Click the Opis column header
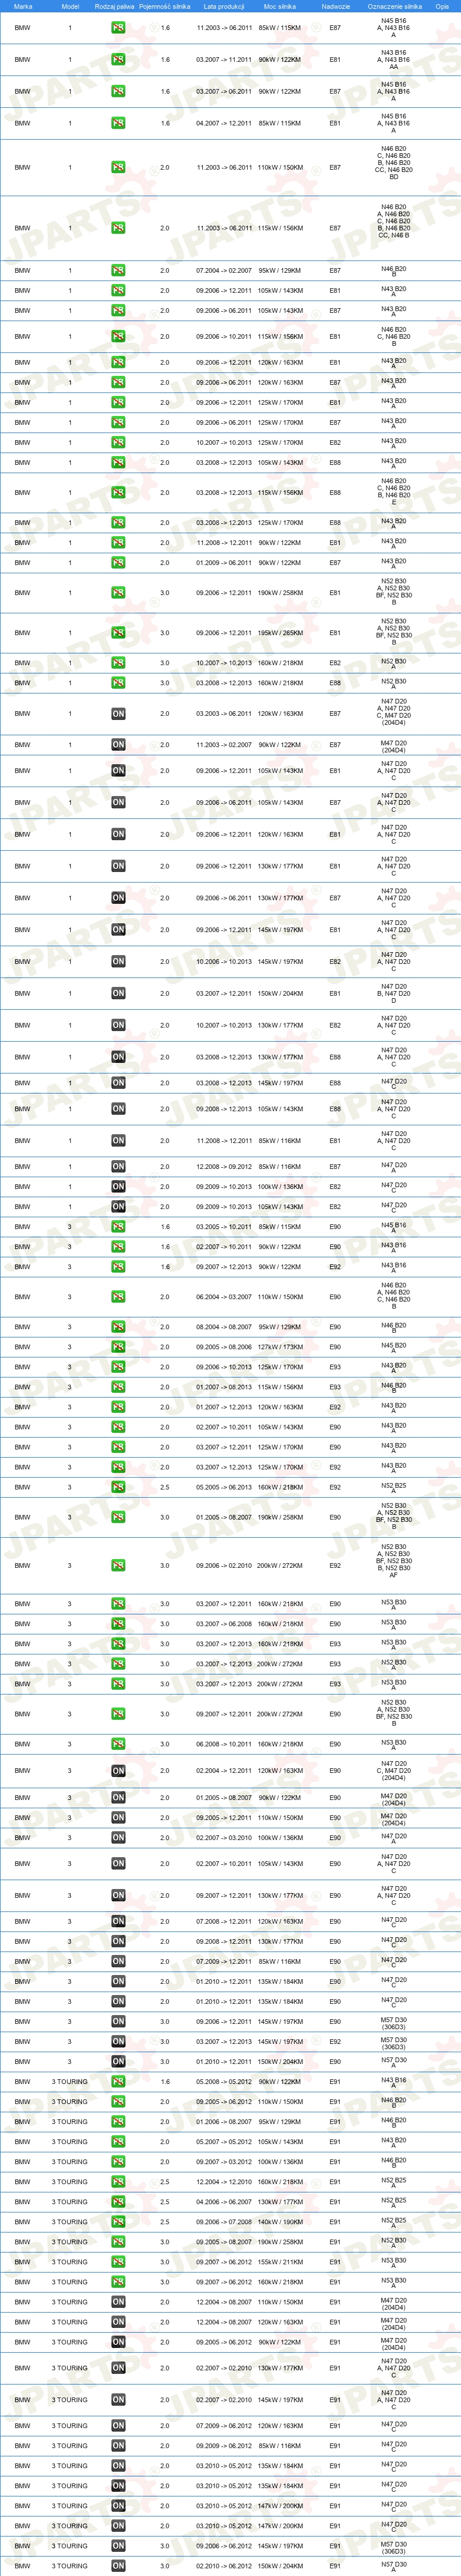The height and width of the screenshot is (2576, 461). (x=442, y=6)
